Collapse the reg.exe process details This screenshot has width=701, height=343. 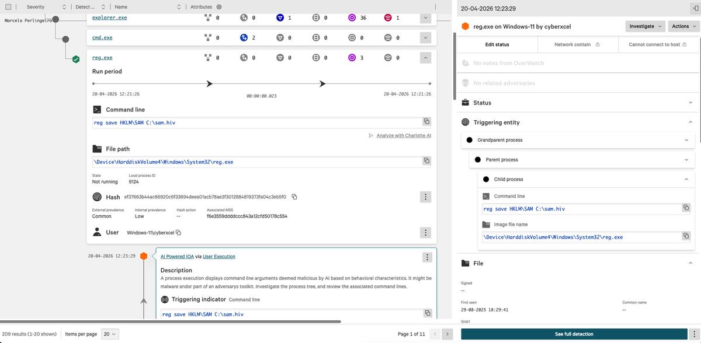[425, 58]
